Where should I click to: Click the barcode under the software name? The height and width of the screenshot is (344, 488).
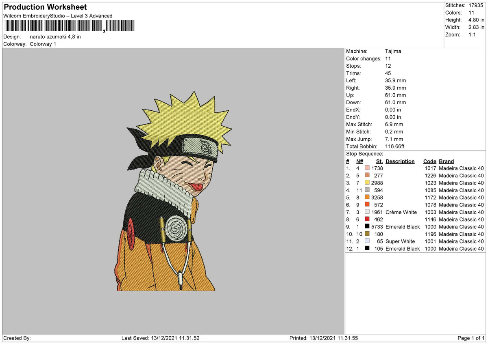click(x=70, y=26)
